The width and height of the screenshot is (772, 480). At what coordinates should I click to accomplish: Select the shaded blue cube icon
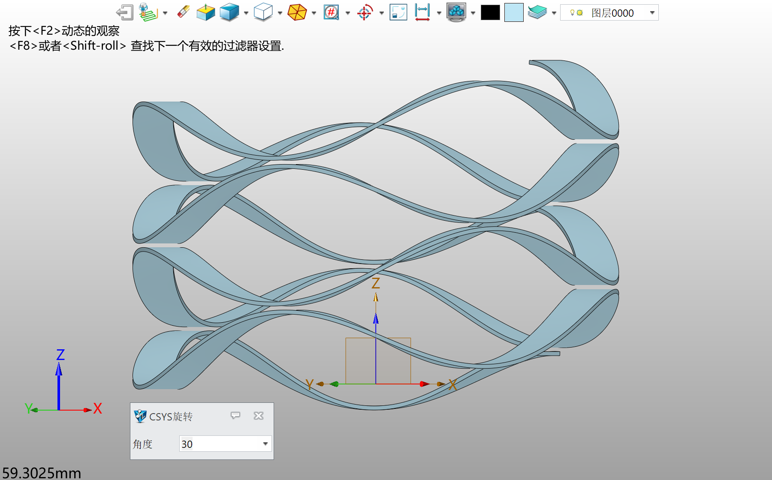tap(229, 12)
